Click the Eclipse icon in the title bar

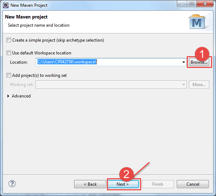6,5
